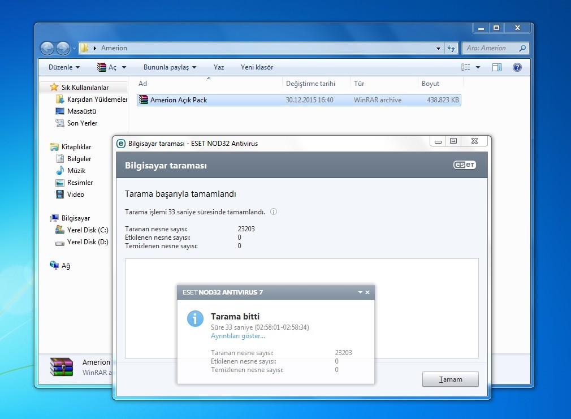
Task: Go forward in Explorer navigation
Action: 63,48
